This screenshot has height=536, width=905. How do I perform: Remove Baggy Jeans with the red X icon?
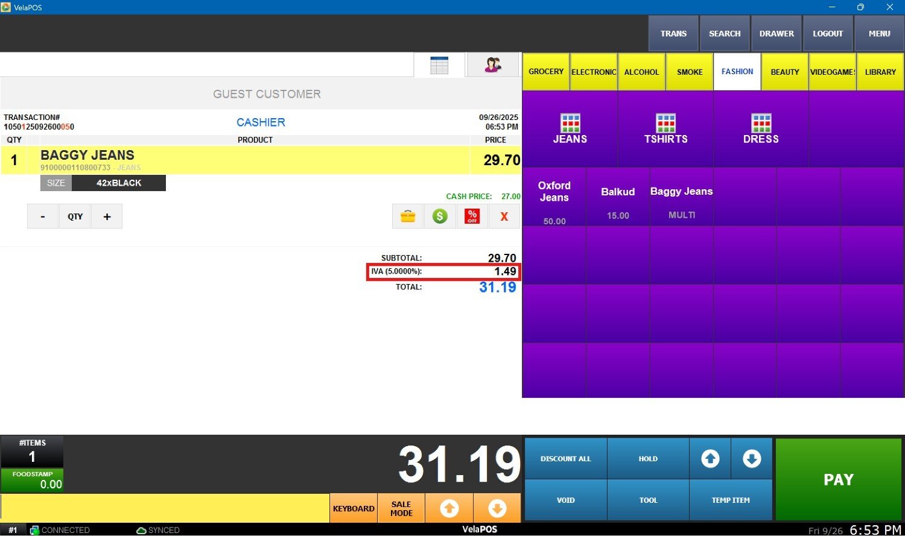click(x=504, y=216)
